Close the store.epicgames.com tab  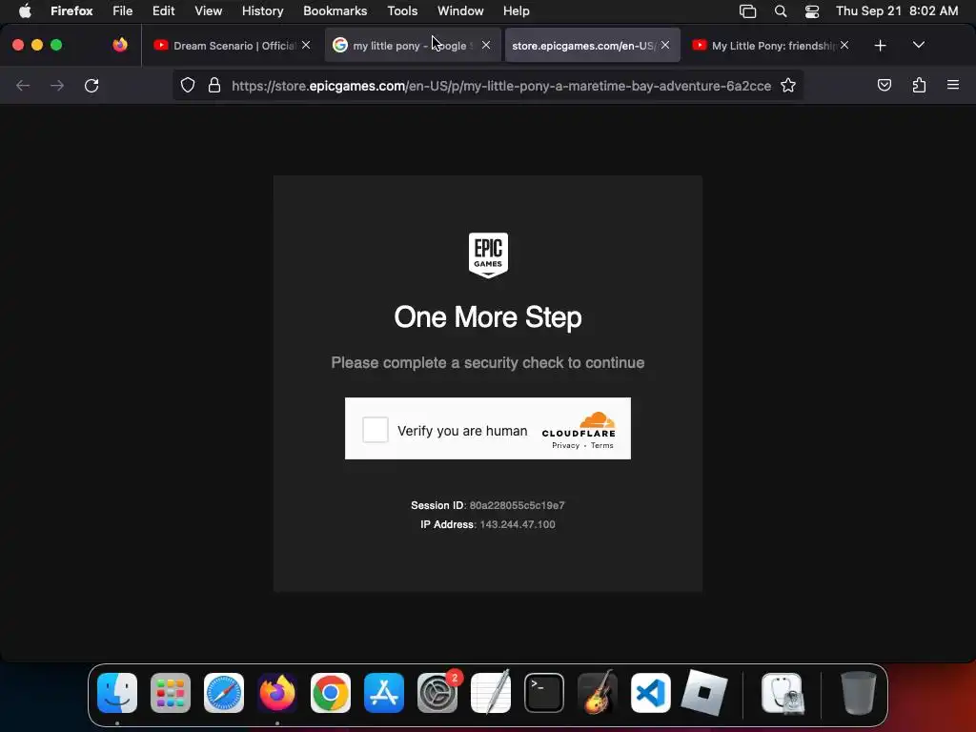(x=665, y=45)
